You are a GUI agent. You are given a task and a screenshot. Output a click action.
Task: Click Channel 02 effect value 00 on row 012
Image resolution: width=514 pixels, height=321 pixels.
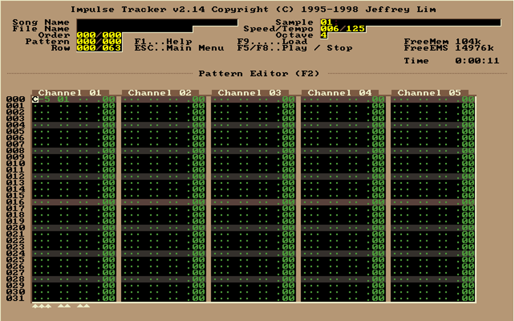point(198,176)
